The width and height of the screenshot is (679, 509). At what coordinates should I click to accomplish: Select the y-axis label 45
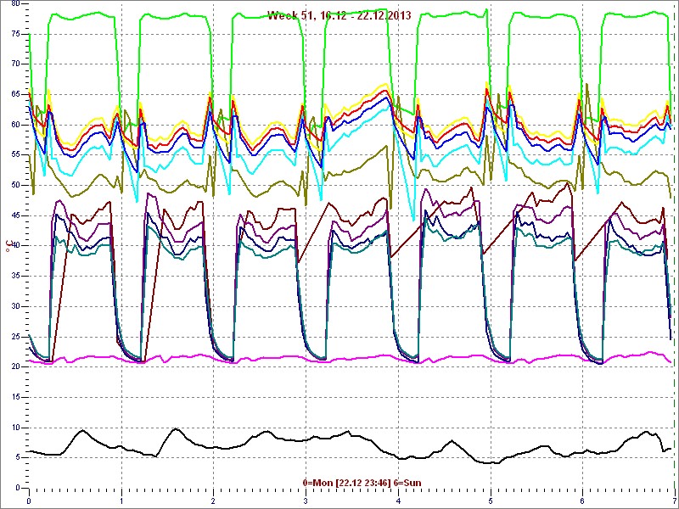point(15,215)
